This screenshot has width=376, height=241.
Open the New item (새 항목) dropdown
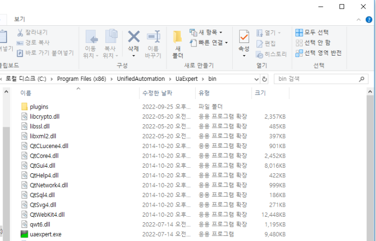pyautogui.click(x=206, y=32)
